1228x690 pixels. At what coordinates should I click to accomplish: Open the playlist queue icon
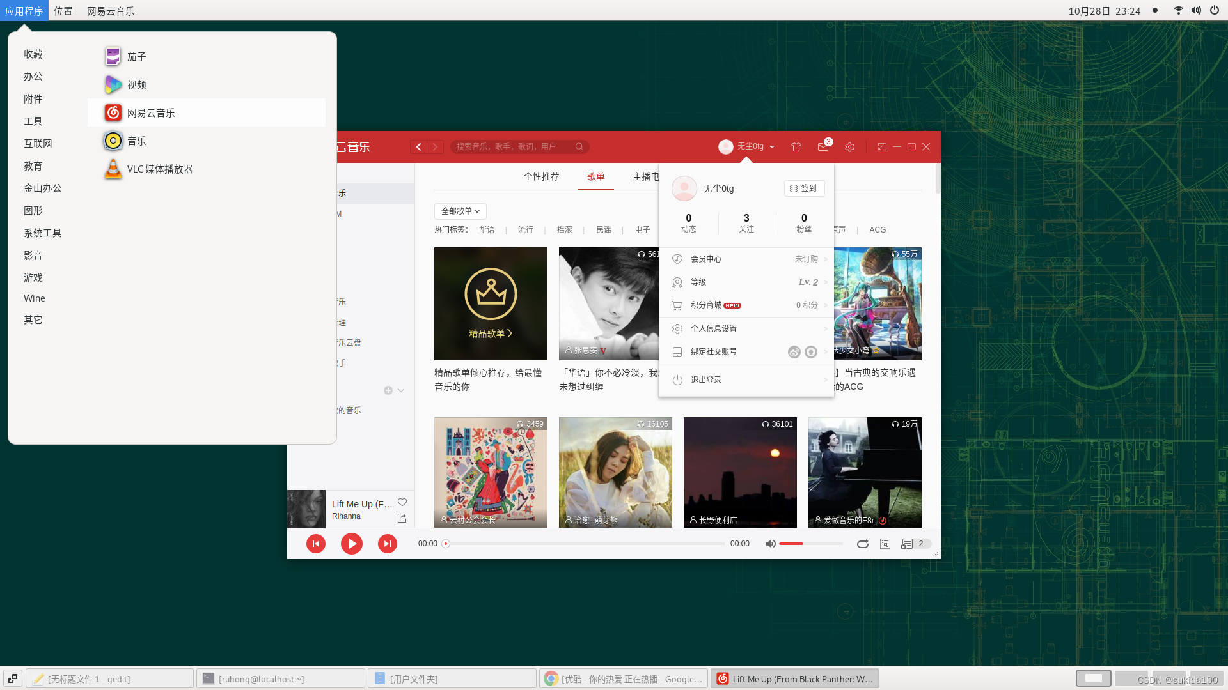[906, 544]
